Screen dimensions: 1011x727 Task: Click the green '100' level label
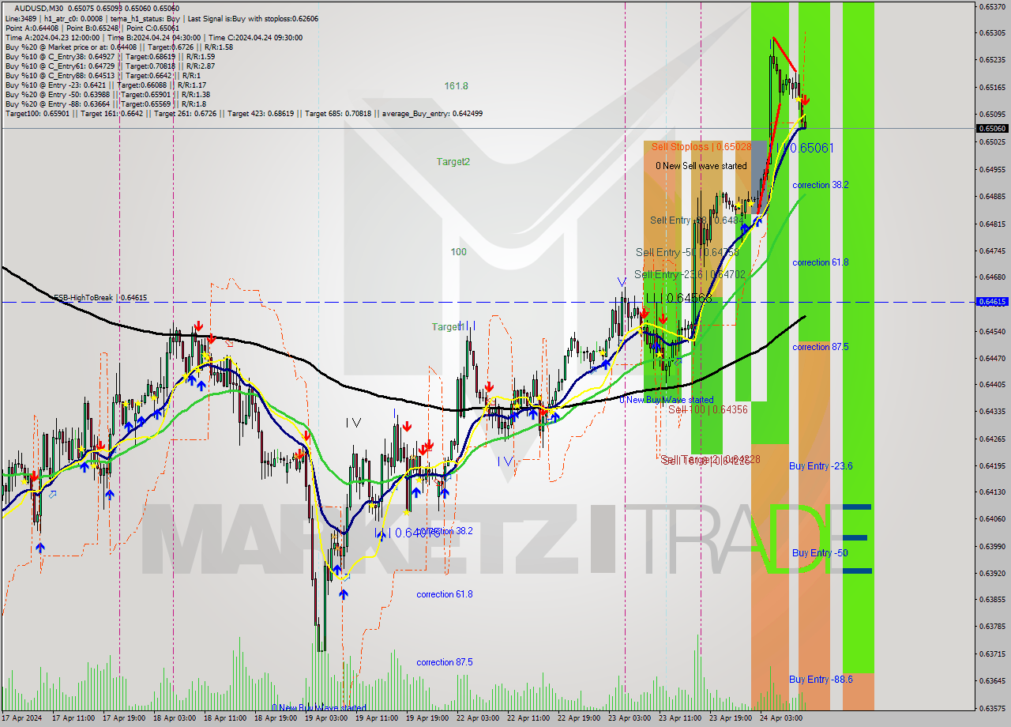tap(458, 251)
